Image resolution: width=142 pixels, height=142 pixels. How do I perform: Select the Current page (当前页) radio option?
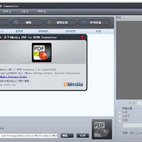pos(120,116)
